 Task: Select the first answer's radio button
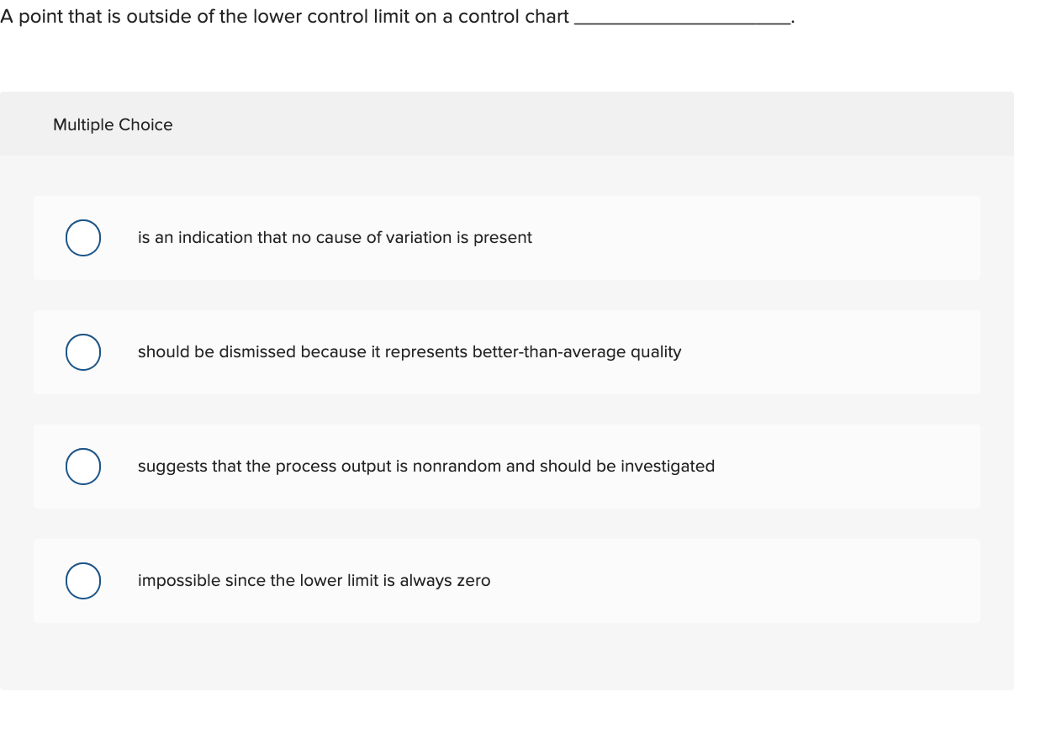click(82, 238)
